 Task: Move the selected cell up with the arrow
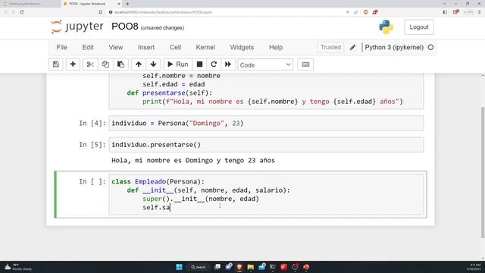[x=139, y=64]
